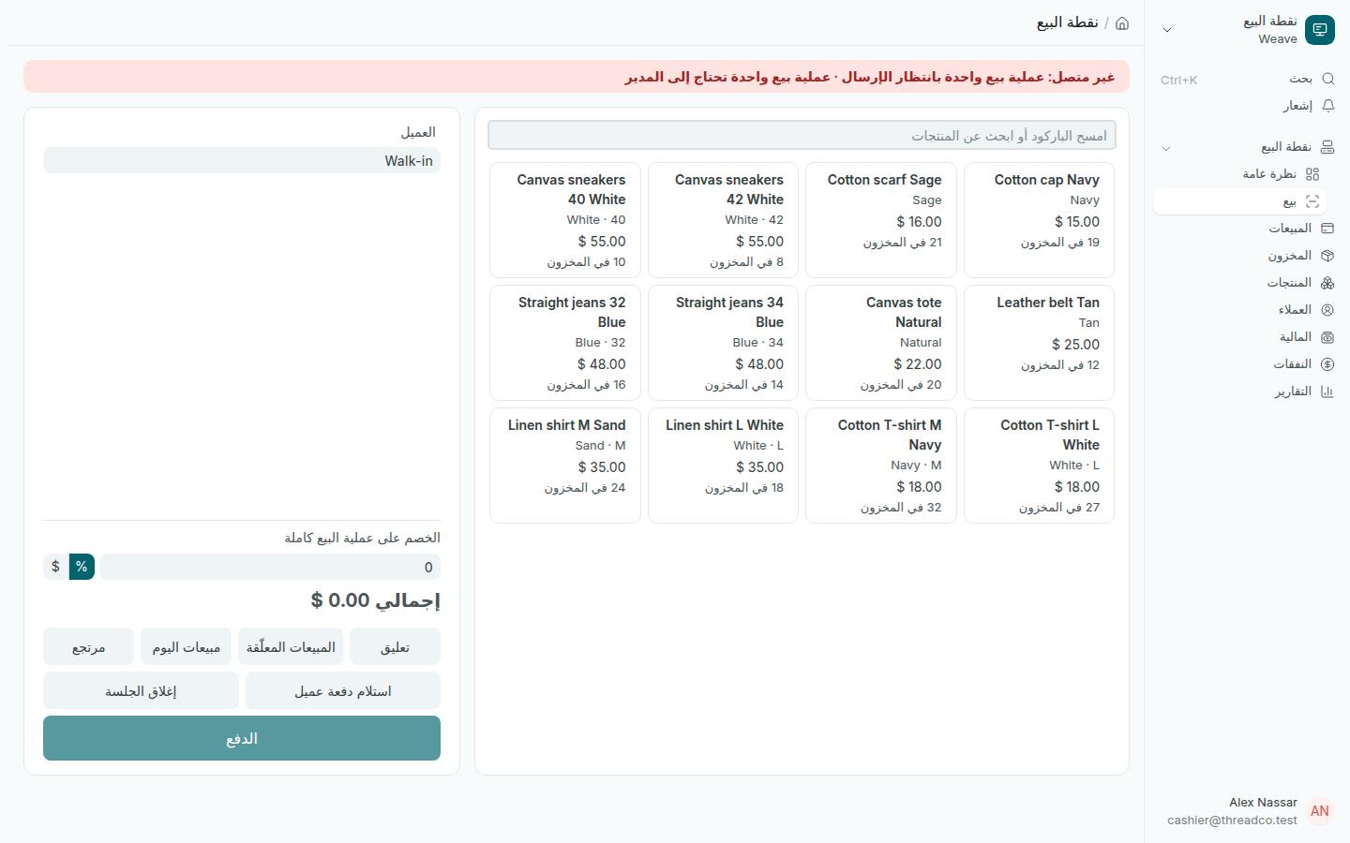Click the AN user avatar
The height and width of the screenshot is (843, 1350).
click(x=1320, y=811)
